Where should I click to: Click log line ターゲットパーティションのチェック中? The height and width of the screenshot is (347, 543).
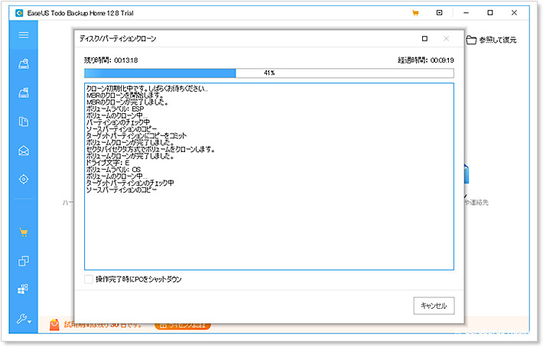pyautogui.click(x=130, y=183)
